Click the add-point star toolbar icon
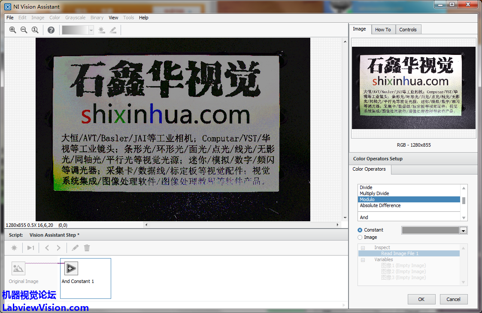The height and width of the screenshot is (313, 482). pyautogui.click(x=101, y=30)
